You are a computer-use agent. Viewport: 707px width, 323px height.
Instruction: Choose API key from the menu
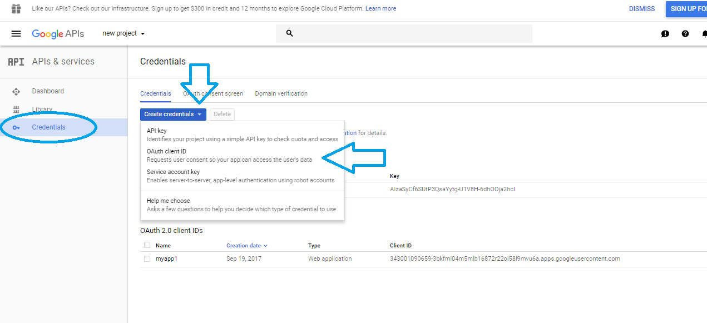pyautogui.click(x=243, y=135)
